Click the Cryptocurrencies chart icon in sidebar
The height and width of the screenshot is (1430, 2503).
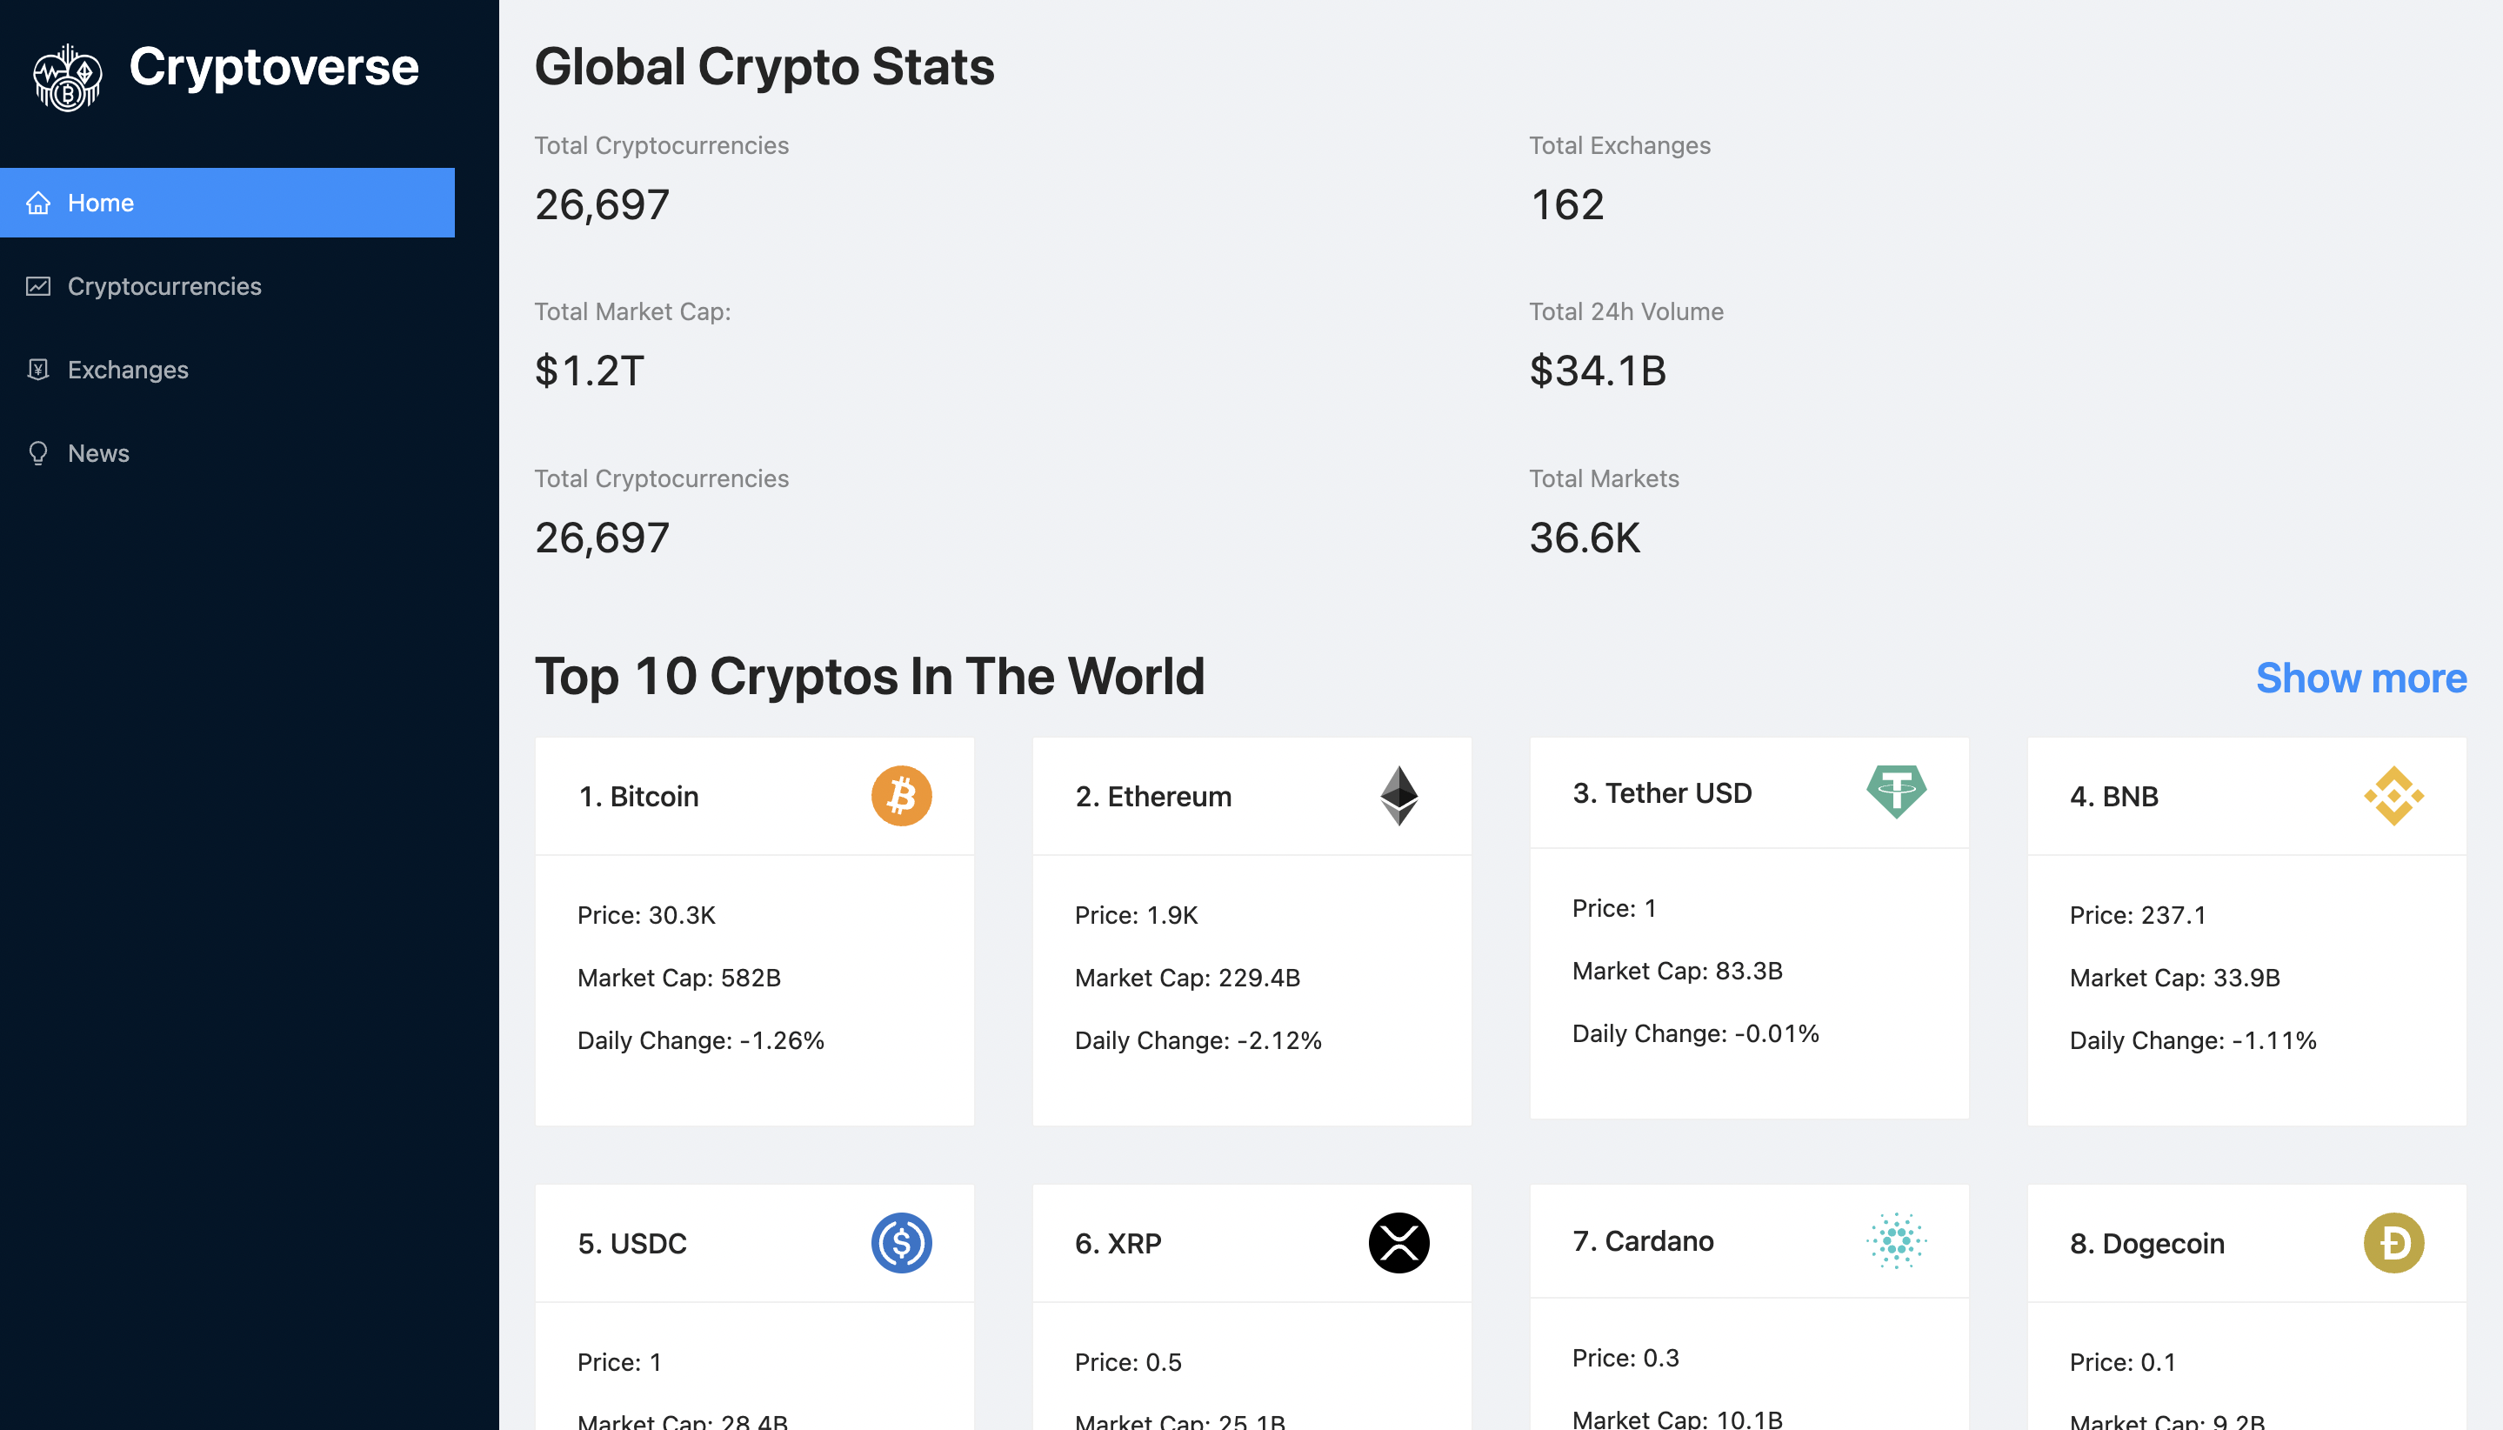pyautogui.click(x=38, y=287)
